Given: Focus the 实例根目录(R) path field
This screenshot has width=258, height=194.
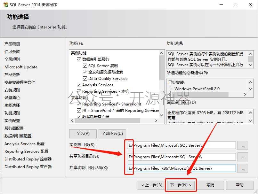Looking at the screenshot, I should (181, 145).
